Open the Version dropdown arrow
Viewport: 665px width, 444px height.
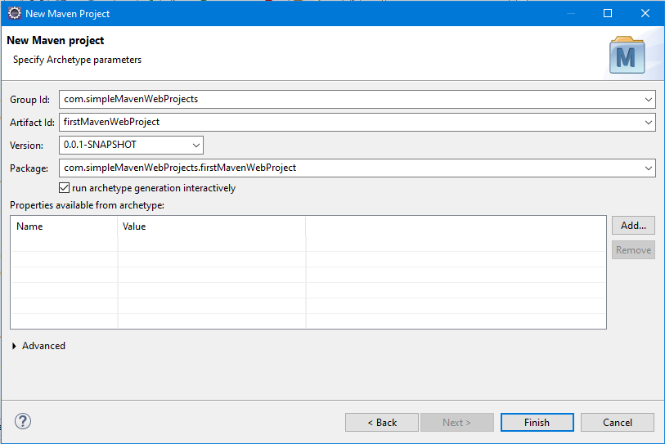tap(196, 145)
